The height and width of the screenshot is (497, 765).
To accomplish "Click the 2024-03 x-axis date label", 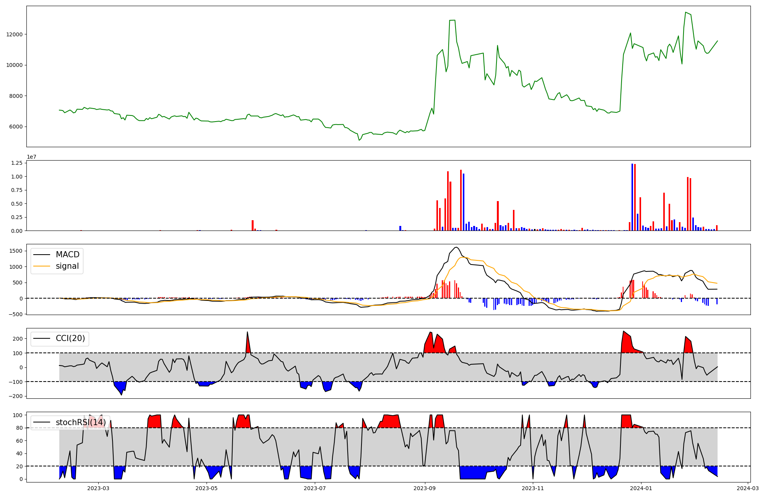I will click(x=747, y=488).
